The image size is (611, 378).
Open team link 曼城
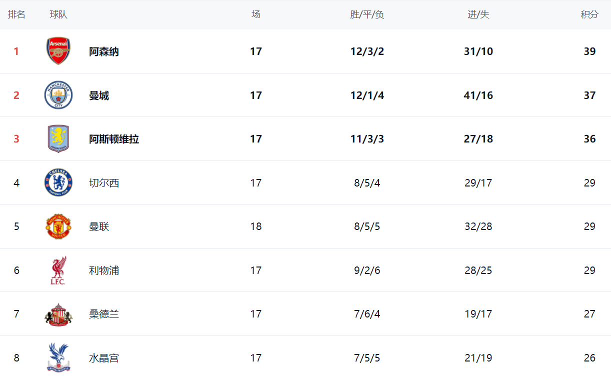[x=99, y=95]
